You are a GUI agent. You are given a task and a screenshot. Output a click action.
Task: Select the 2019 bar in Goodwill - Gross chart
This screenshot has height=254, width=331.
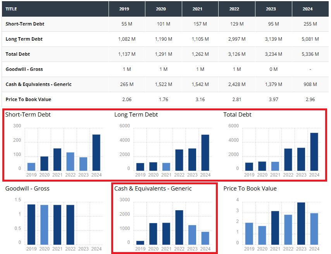[x=31, y=225]
